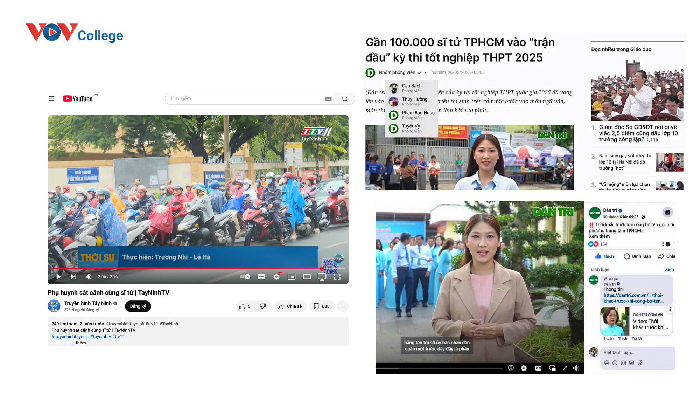Image resolution: width=700 pixels, height=394 pixels.
Task: Click the save-post icon on Facebook post
Action: 667,212
